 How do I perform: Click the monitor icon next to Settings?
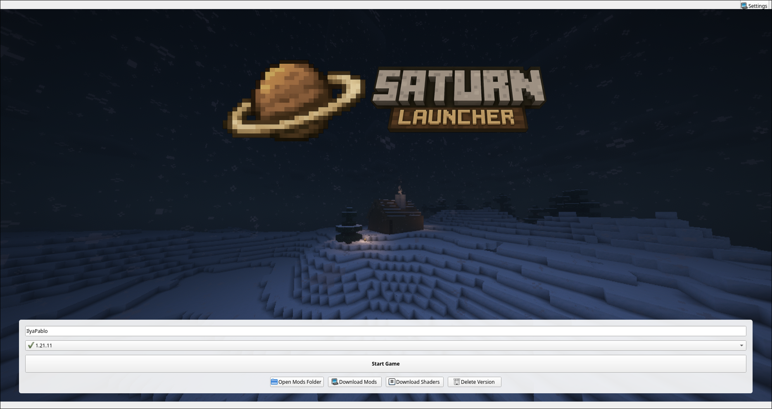tap(744, 6)
